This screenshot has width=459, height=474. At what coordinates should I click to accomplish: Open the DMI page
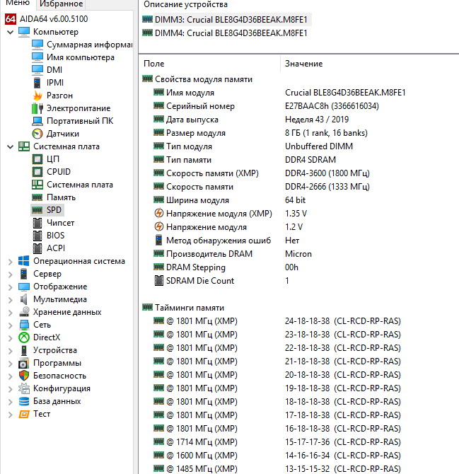point(54,70)
